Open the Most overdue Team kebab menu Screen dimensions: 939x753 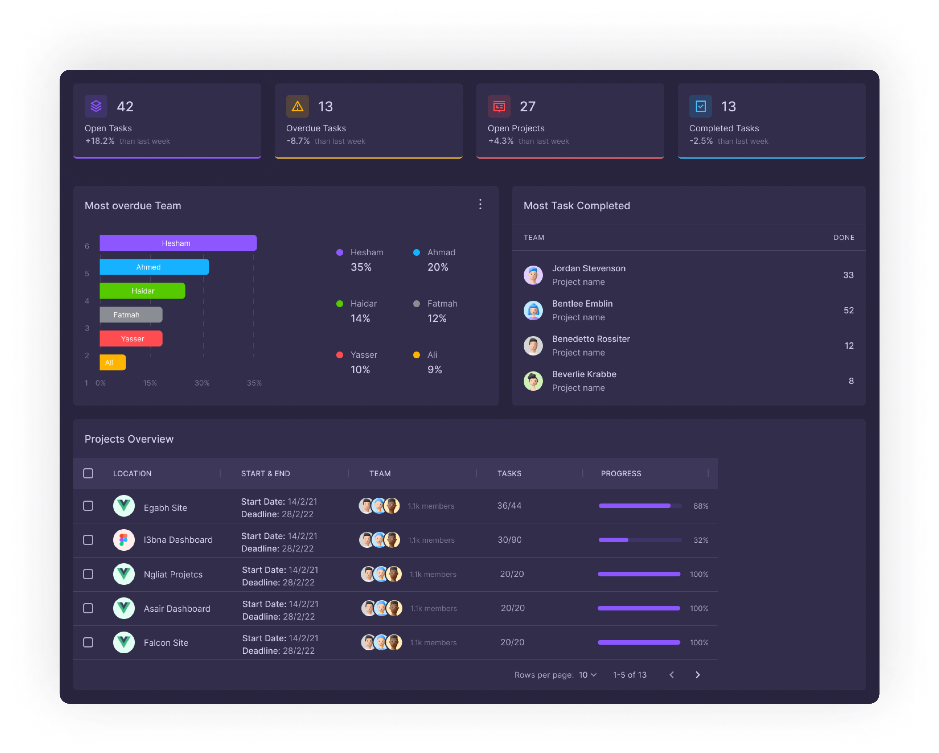click(480, 205)
